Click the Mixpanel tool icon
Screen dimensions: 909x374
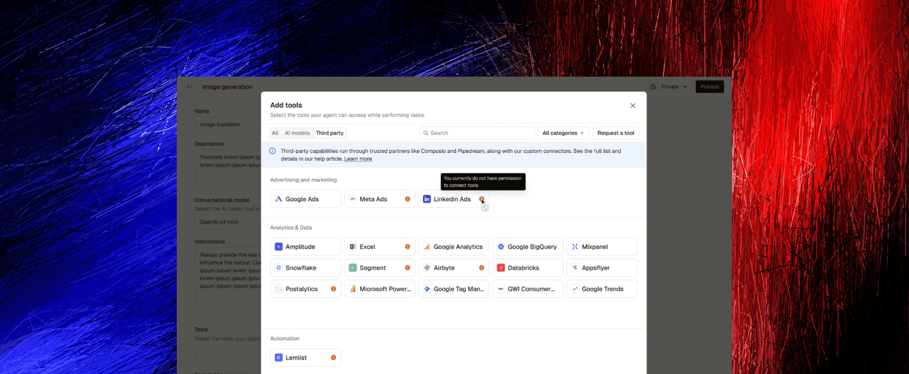coord(575,247)
